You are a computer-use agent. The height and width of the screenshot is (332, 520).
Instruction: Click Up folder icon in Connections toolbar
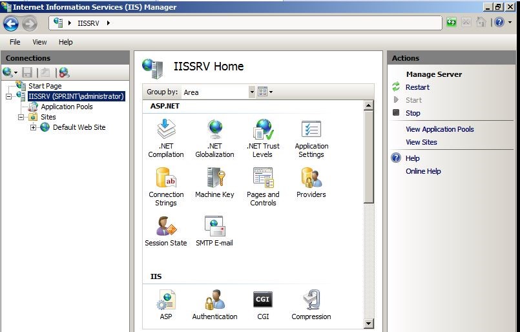click(45, 72)
